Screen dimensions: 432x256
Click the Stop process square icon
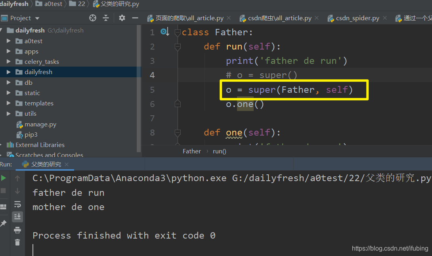pyautogui.click(x=3, y=191)
